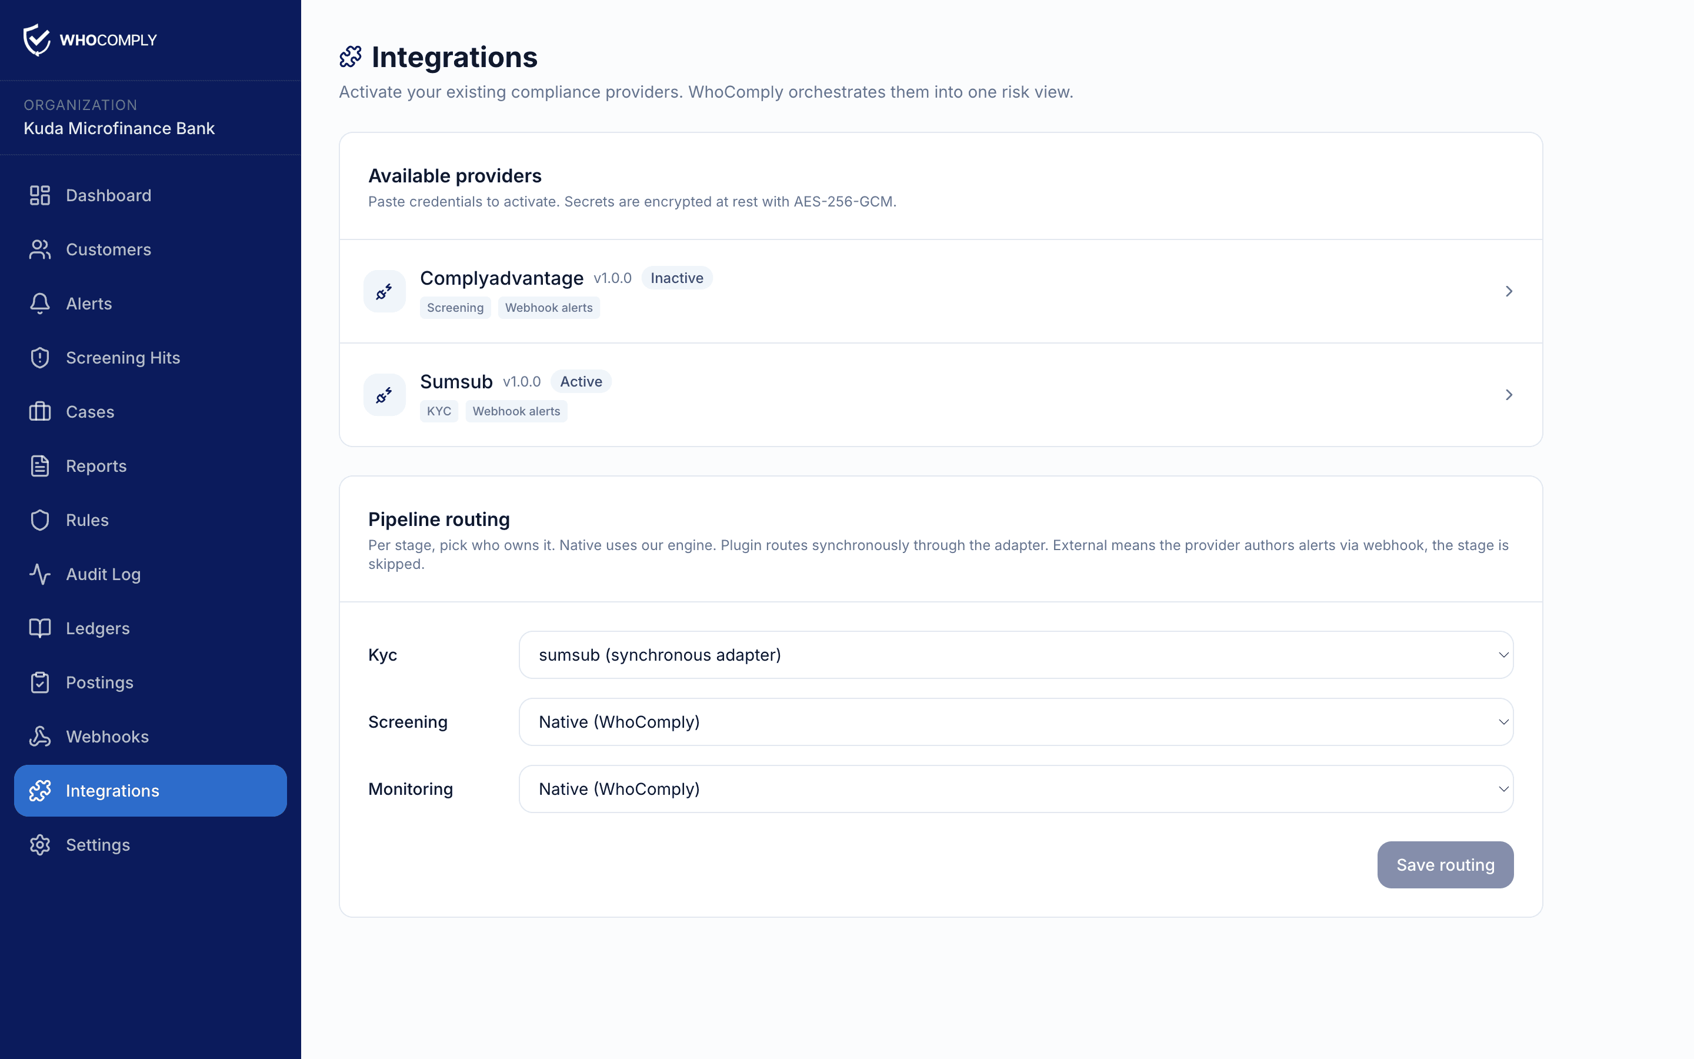Screen dimensions: 1694x1059
Task: Click the Active status badge
Action: click(581, 382)
